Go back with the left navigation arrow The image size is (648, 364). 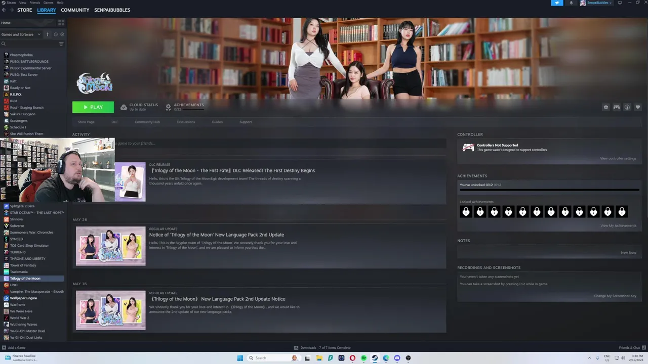(4, 10)
